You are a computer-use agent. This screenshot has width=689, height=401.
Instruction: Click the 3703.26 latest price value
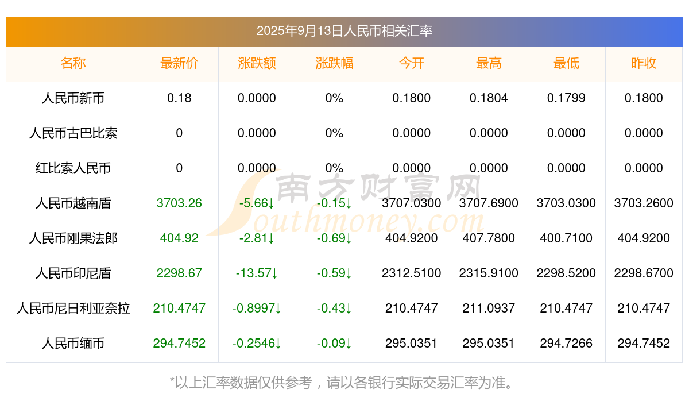click(179, 203)
